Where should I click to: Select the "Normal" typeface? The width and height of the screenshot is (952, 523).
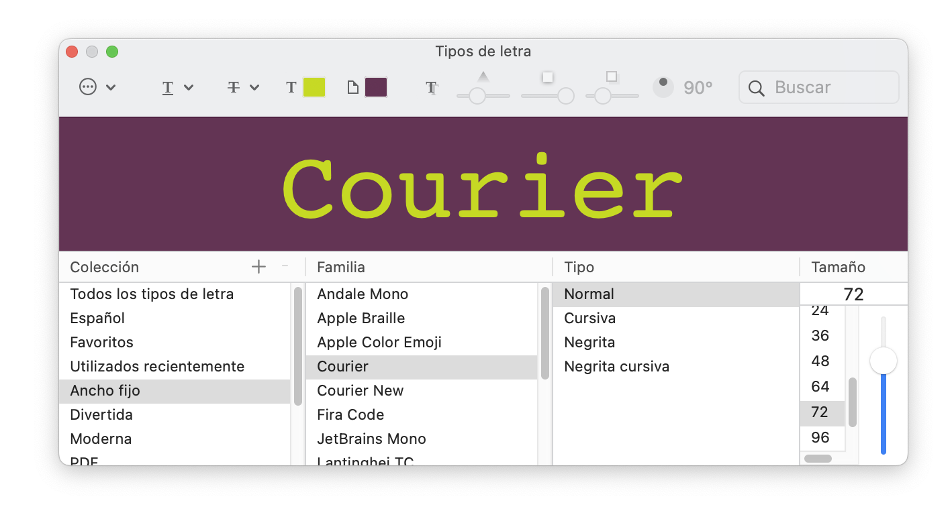(676, 294)
